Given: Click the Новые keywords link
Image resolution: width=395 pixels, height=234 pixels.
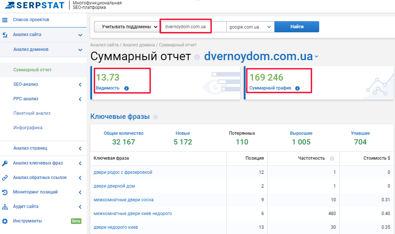Looking at the screenshot, I should (183, 133).
